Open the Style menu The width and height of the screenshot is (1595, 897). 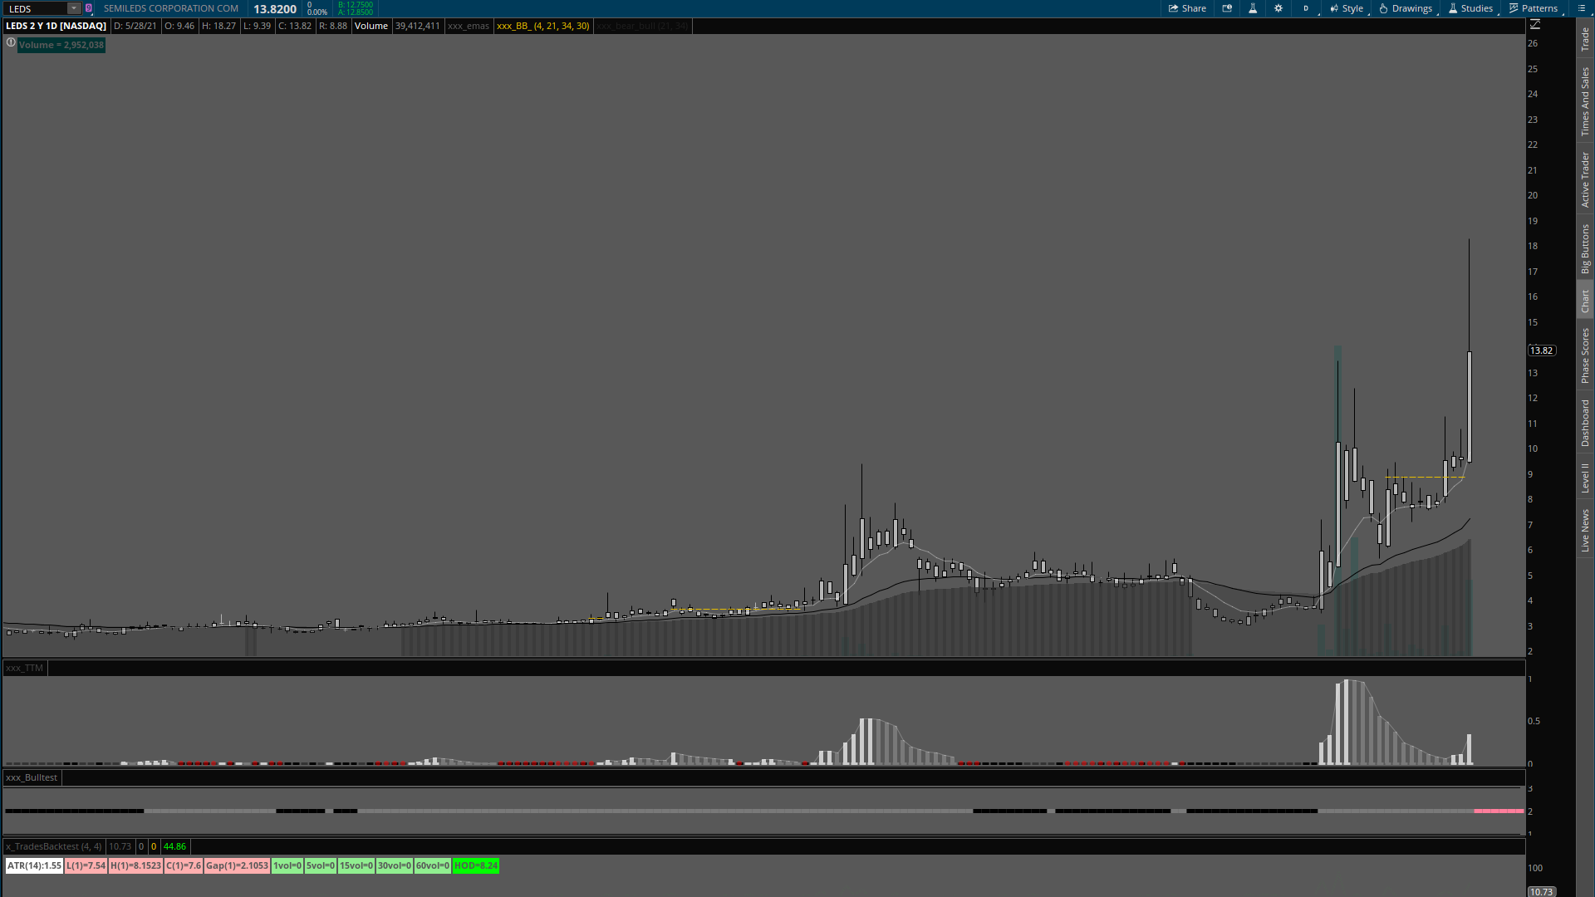[1347, 8]
